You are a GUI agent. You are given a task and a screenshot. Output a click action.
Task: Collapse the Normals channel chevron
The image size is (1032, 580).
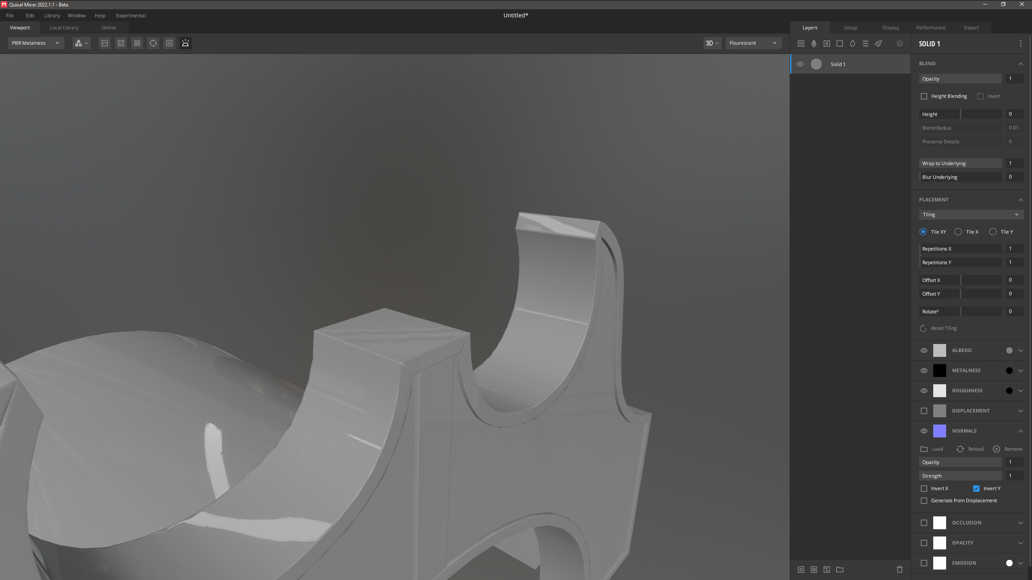point(1021,431)
